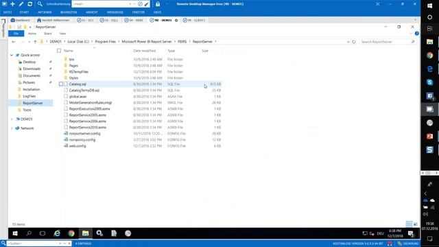439x247 pixels.
Task: Click Local Disk (C:) in the breadcrumb
Action: [x=78, y=41]
